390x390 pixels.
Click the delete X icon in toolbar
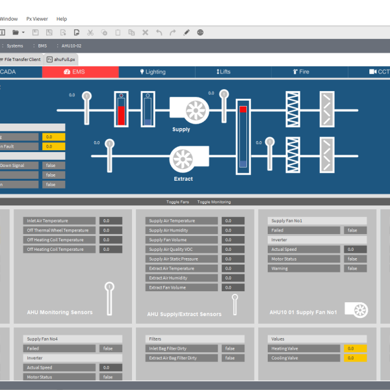145,32
